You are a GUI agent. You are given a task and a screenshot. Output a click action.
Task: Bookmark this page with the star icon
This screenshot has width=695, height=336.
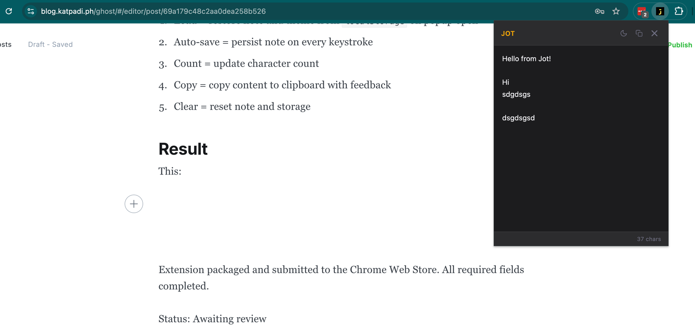click(x=616, y=11)
